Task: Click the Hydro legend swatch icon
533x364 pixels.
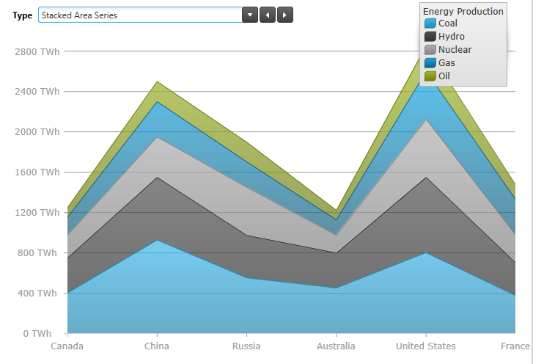Action: pyautogui.click(x=430, y=37)
